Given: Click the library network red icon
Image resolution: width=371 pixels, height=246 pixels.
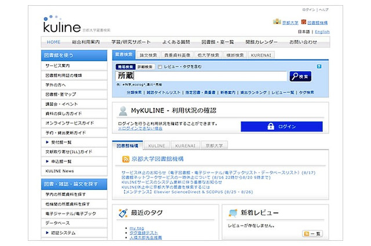Looking at the screenshot, I should (x=304, y=22).
